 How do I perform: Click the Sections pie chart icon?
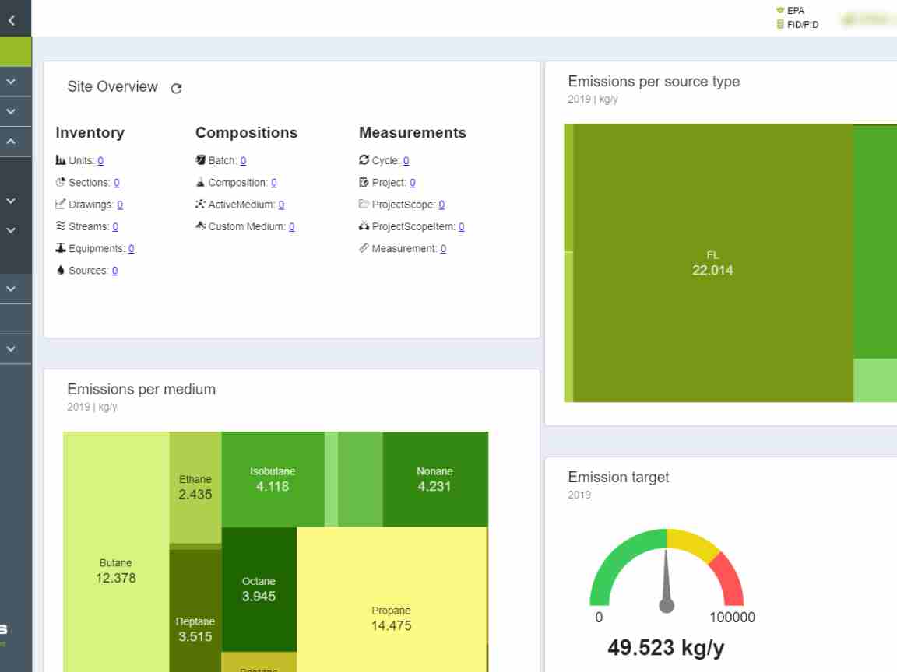click(x=61, y=183)
